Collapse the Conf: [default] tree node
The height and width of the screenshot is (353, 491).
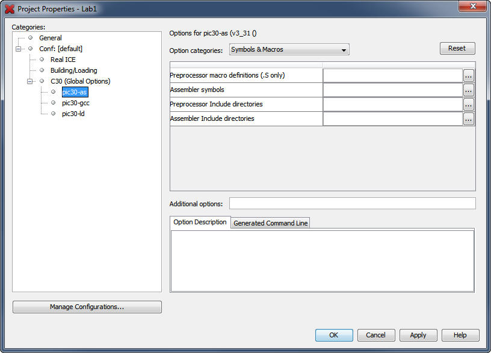18,48
